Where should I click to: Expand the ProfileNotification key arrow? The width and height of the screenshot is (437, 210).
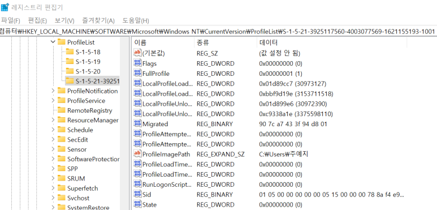coord(53,91)
